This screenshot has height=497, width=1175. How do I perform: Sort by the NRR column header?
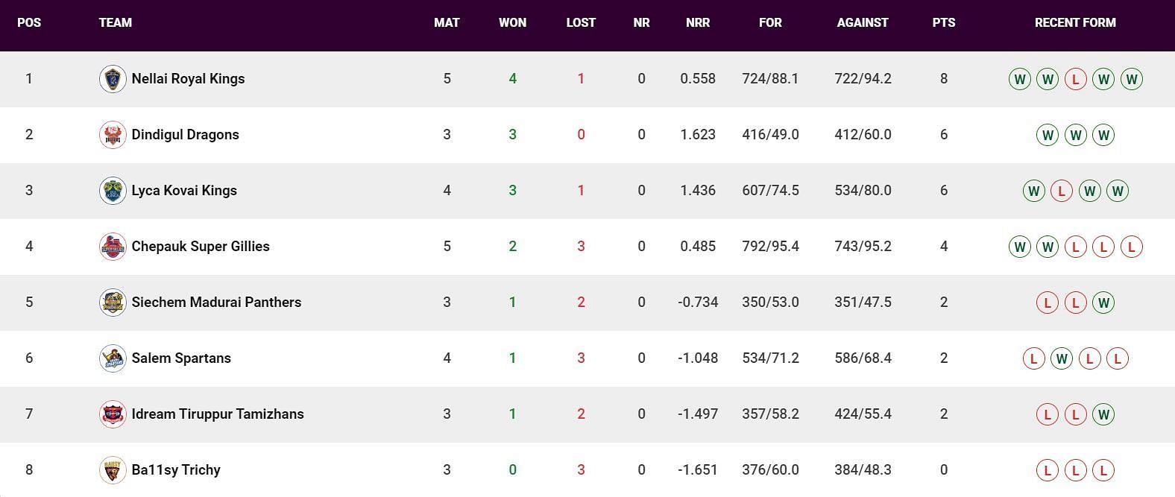(x=698, y=22)
